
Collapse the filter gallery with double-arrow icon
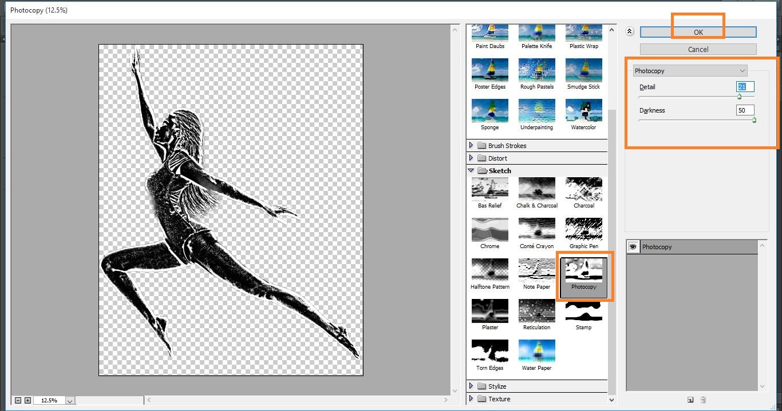pyautogui.click(x=630, y=32)
